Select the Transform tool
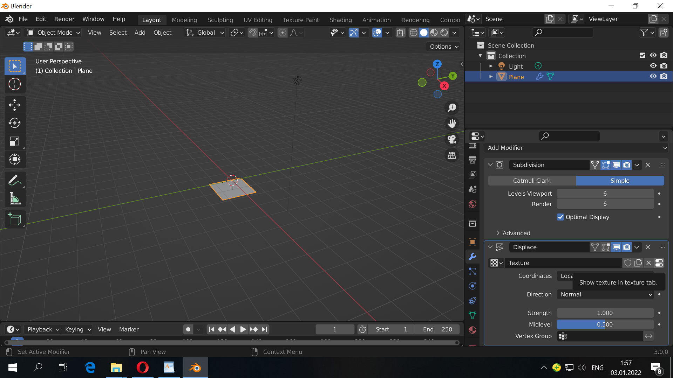 [15, 159]
